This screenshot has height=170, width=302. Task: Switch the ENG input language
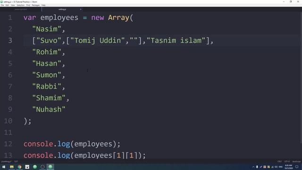click(x=281, y=167)
